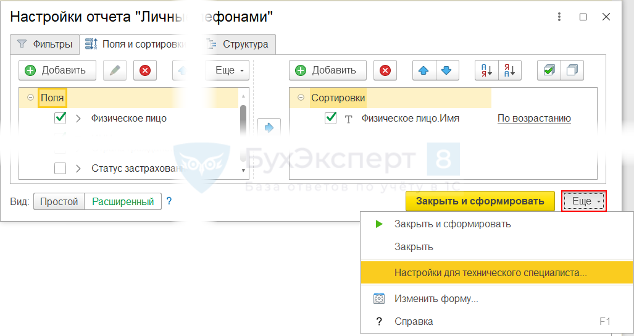Screen dimensions: 634x336
Task: Click the pencil edit field icon
Action: 115,70
